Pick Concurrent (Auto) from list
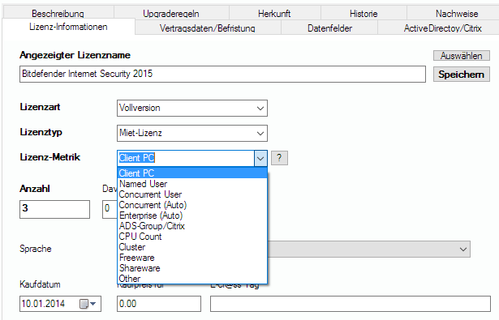Screen dimensions: 499x320 [192, 205]
